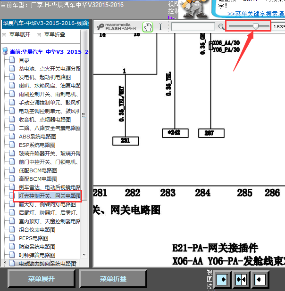Screen dimensions: 285x291
Task: Open 收音机、点烟器电路图
Action: click(x=45, y=120)
